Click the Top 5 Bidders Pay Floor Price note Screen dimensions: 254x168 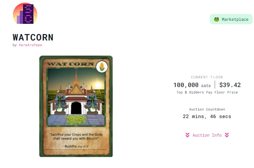click(207, 92)
